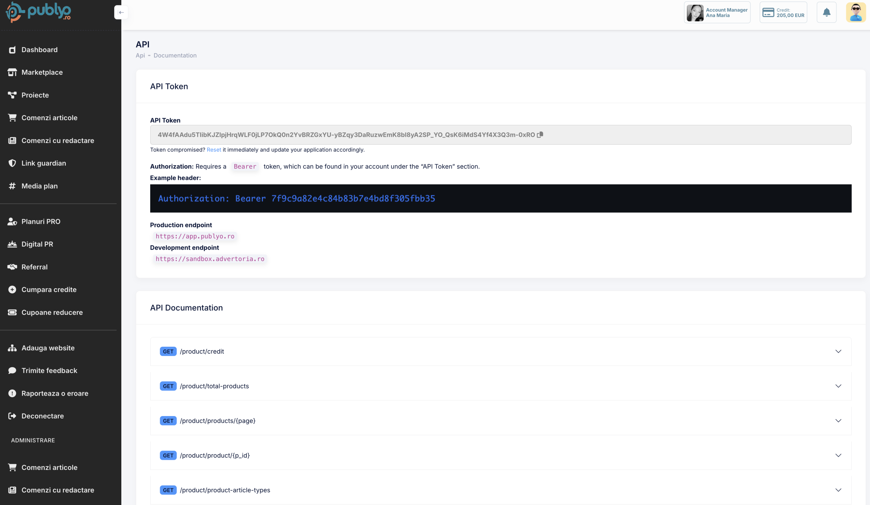Open Digital PR in the sidebar
Viewport: 870px width, 505px height.
tap(37, 244)
